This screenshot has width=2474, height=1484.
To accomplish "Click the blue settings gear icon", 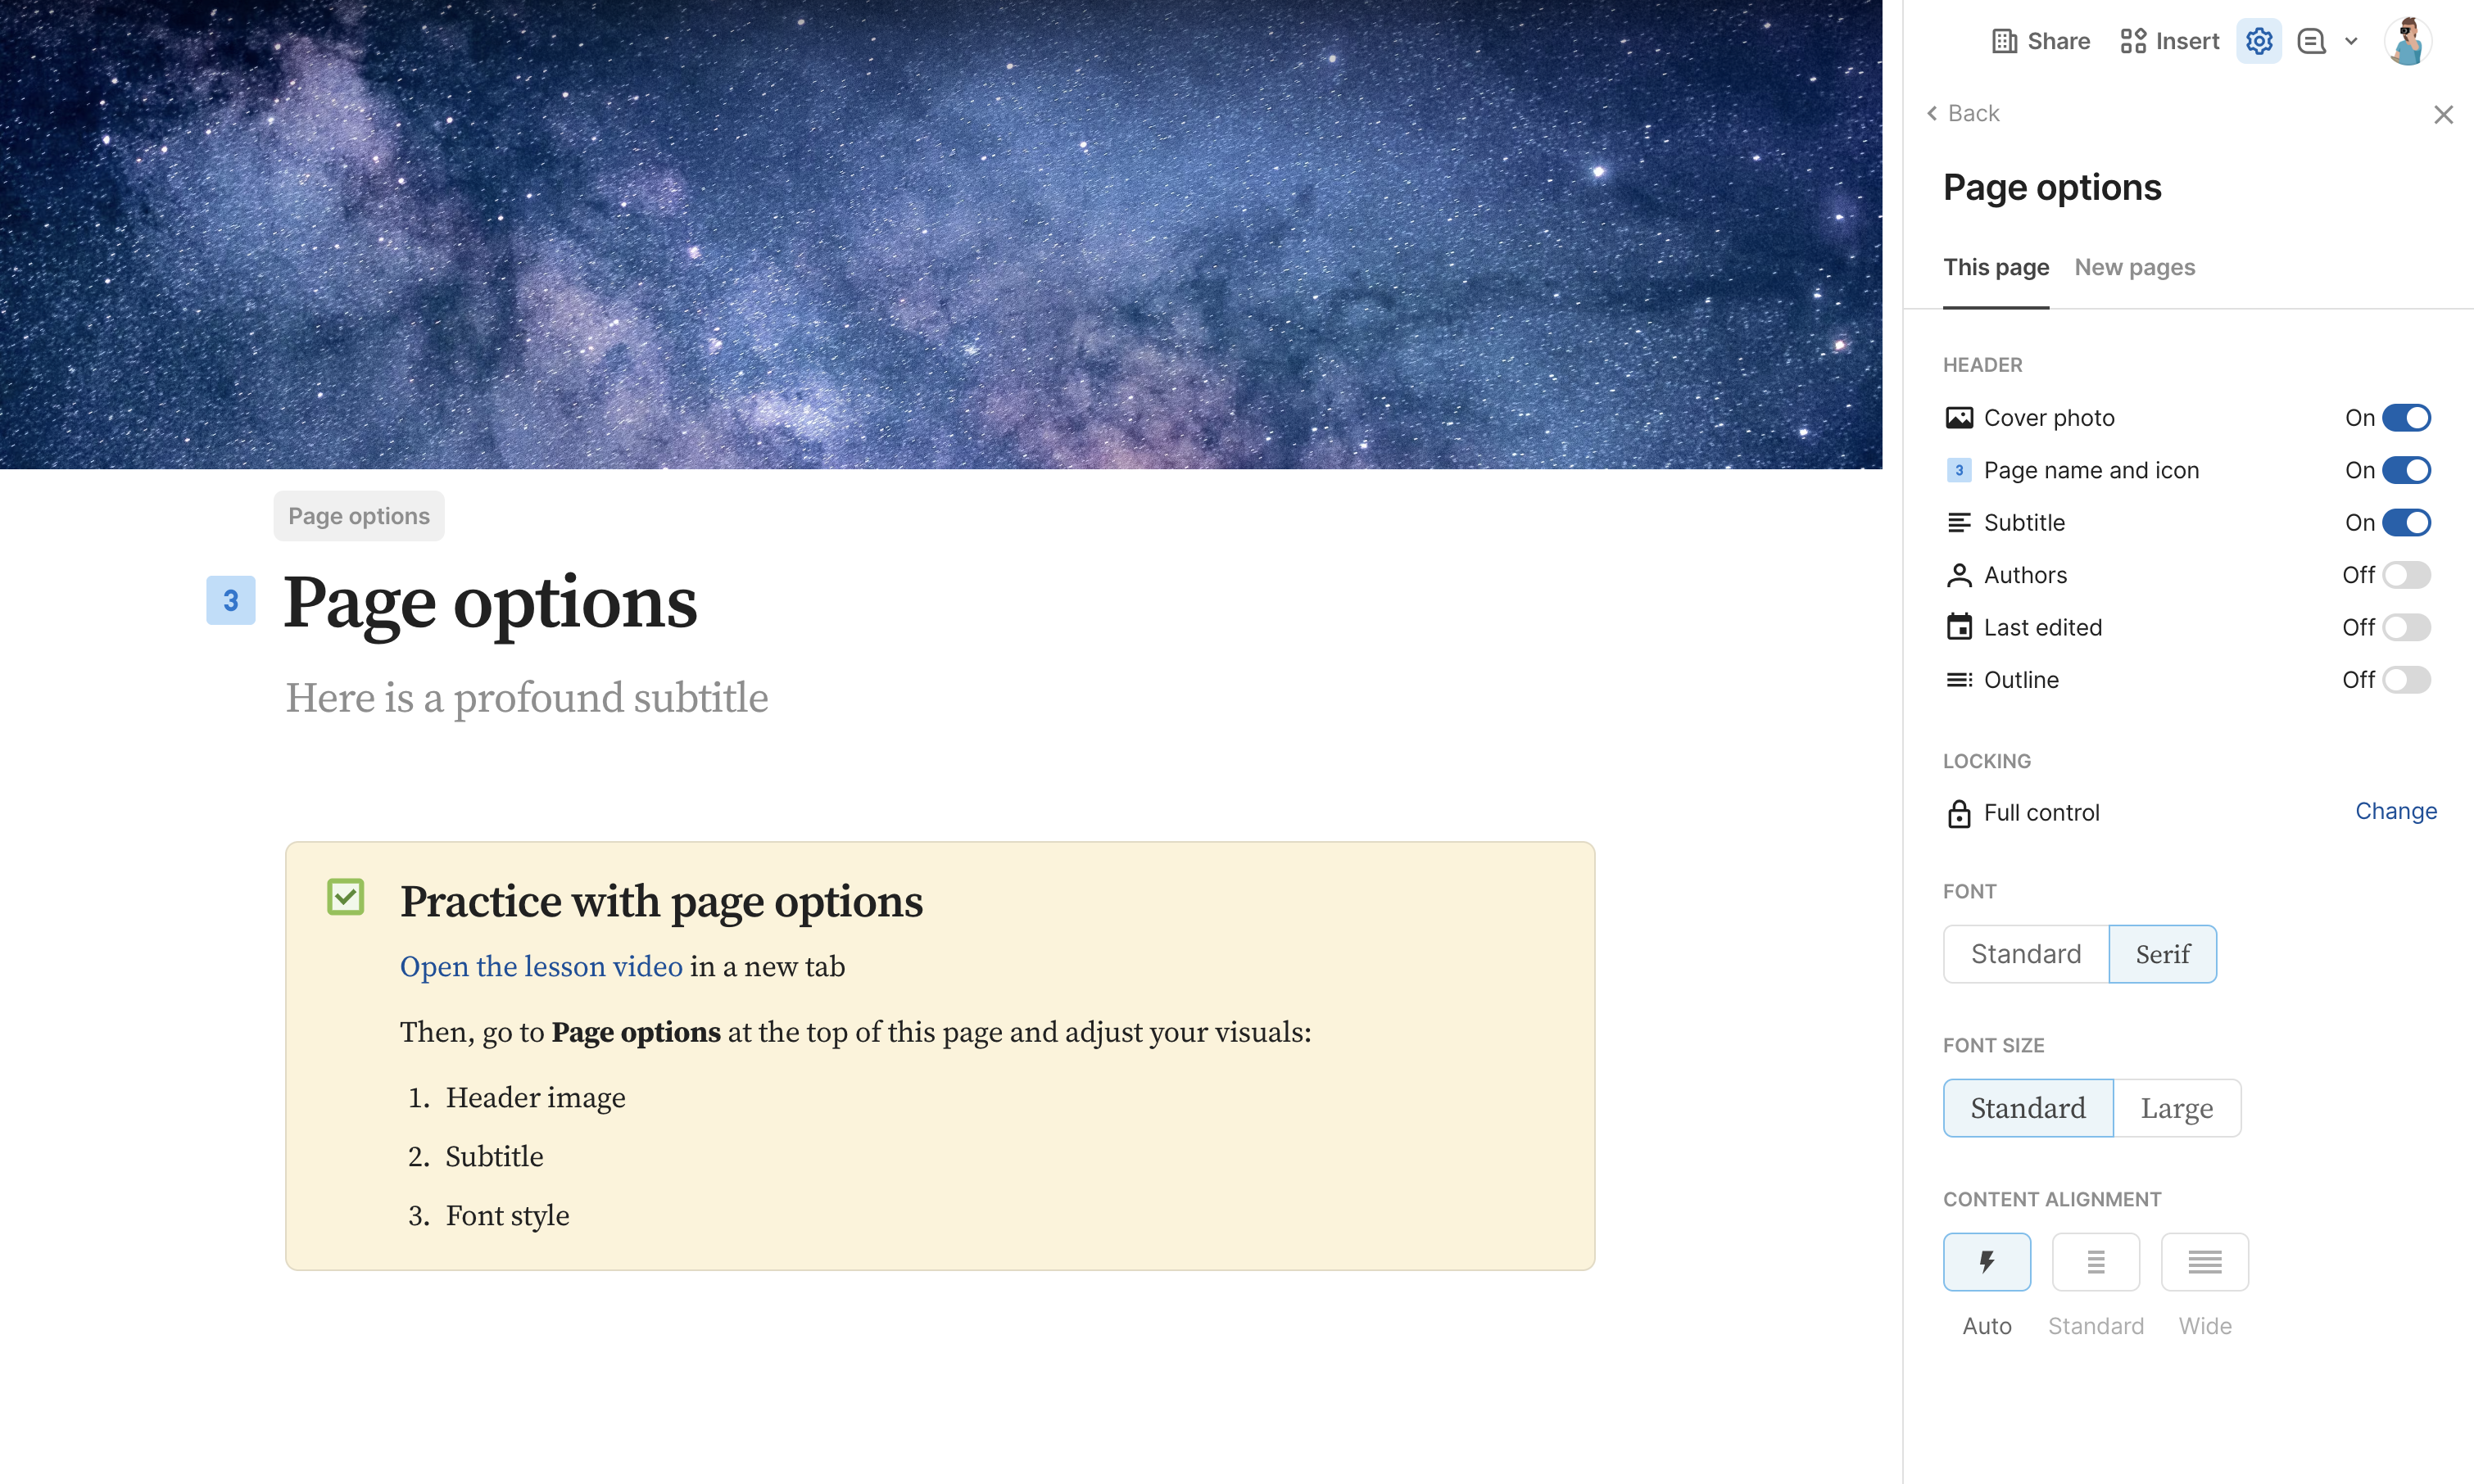I will click(x=2258, y=41).
